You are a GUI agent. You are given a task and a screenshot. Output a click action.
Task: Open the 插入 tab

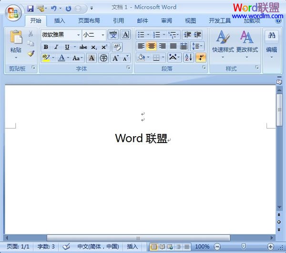pyautogui.click(x=60, y=20)
